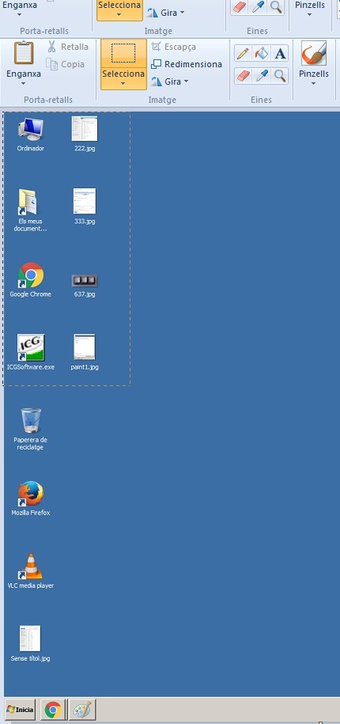The height and width of the screenshot is (724, 340).
Task: Click the Escapça crop button
Action: coord(173,47)
